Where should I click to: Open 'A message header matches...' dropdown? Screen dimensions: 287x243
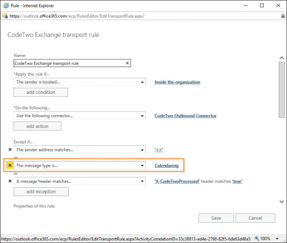coord(80,181)
